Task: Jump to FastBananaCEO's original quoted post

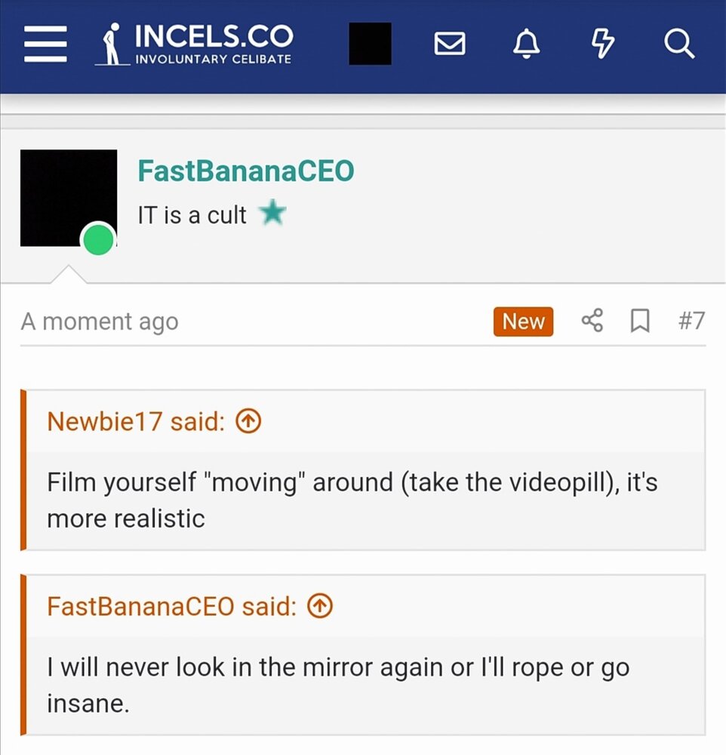Action: point(321,606)
